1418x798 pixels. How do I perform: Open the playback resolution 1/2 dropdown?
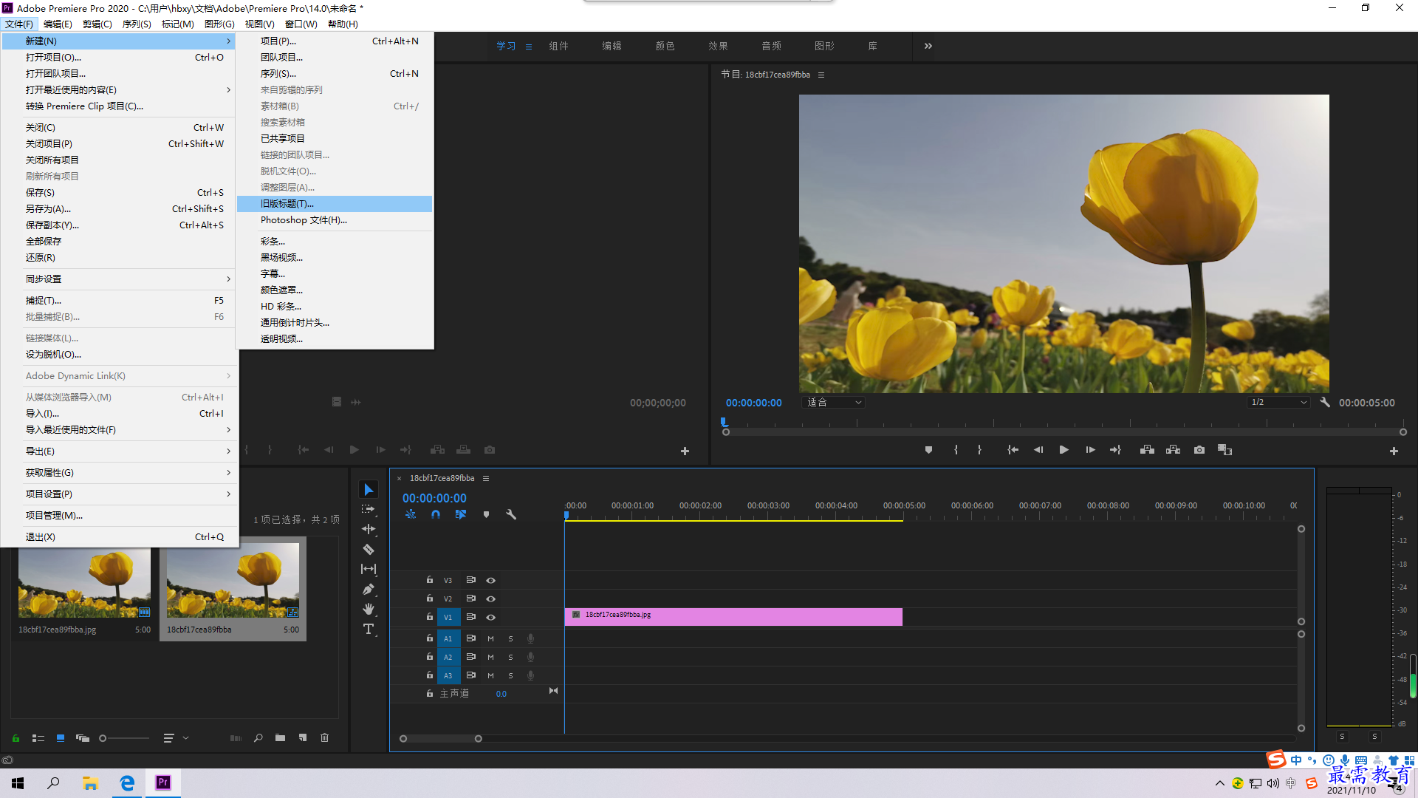click(x=1279, y=403)
